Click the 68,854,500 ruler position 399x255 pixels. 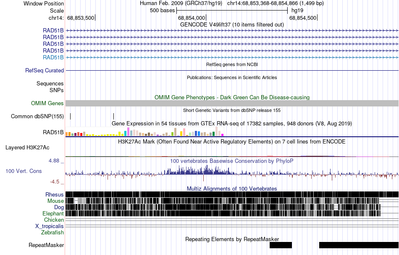[x=302, y=18]
